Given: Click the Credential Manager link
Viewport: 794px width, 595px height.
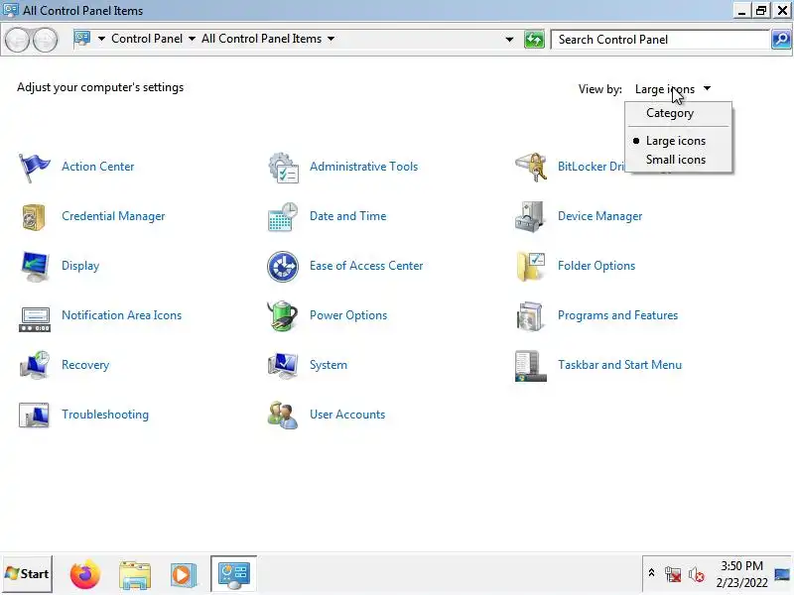Looking at the screenshot, I should [113, 216].
